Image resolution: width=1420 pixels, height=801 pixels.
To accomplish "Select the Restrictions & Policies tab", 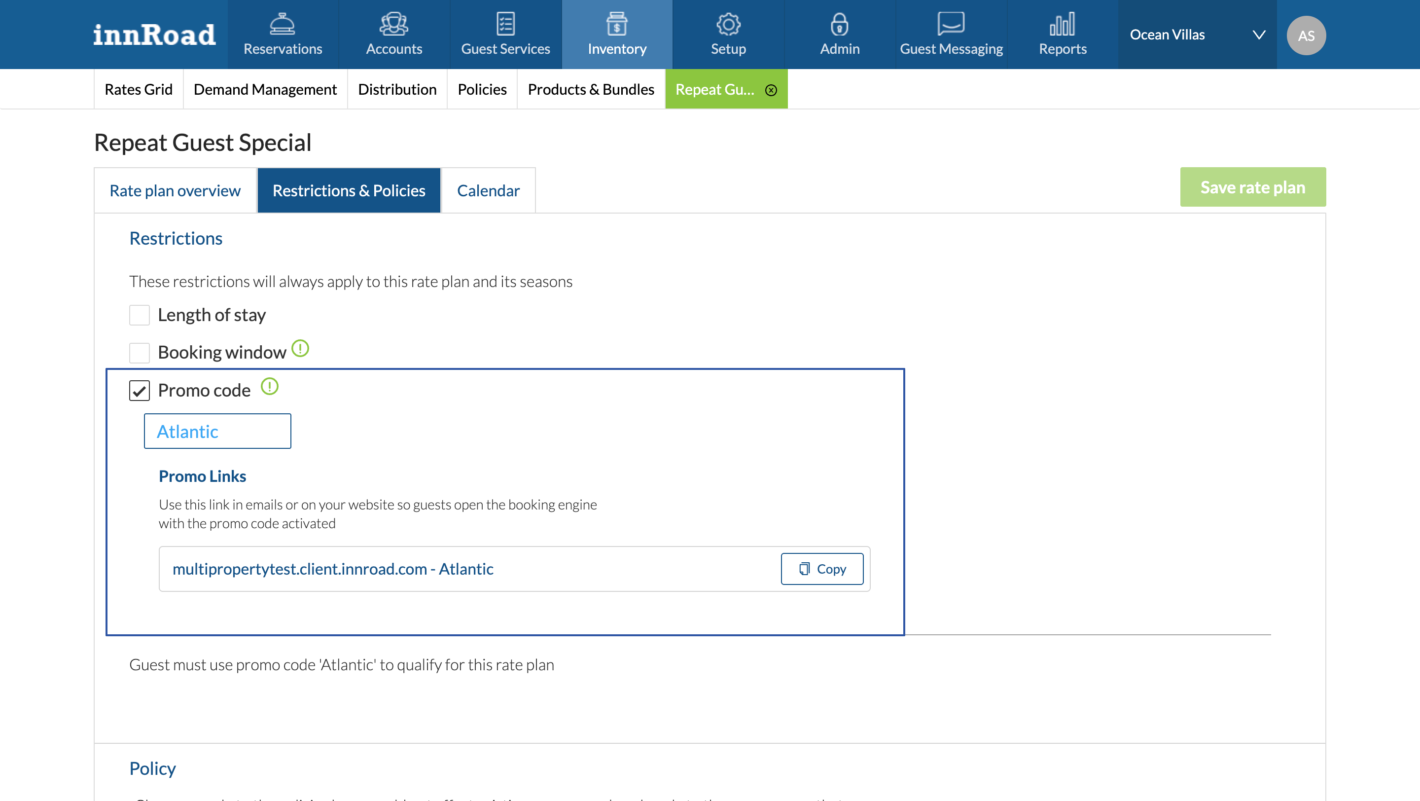I will pyautogui.click(x=349, y=190).
